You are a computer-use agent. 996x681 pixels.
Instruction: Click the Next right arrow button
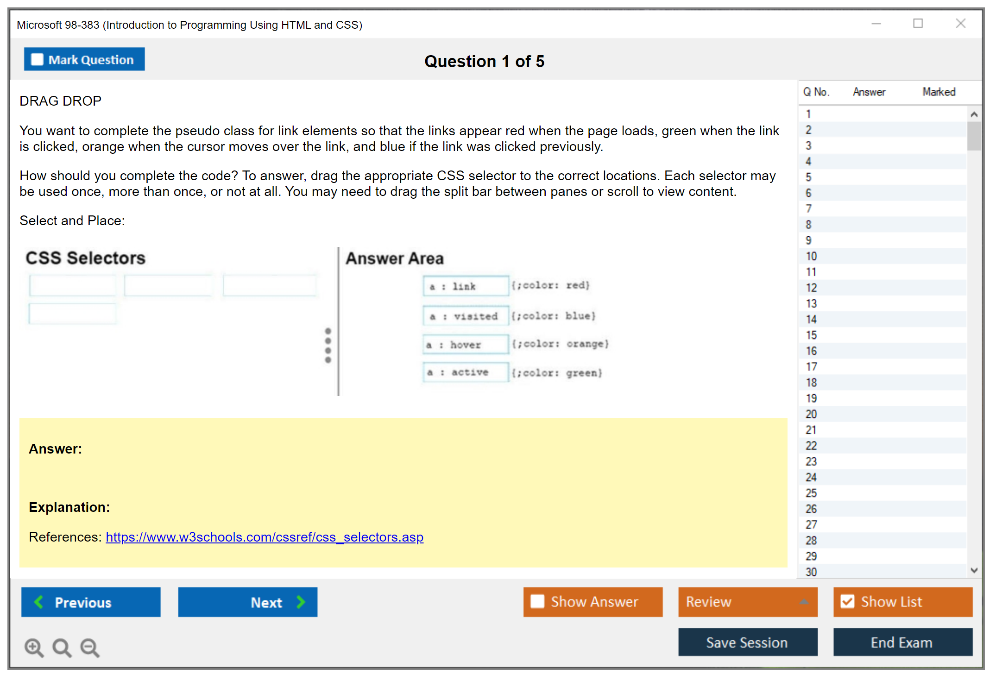pos(248,602)
